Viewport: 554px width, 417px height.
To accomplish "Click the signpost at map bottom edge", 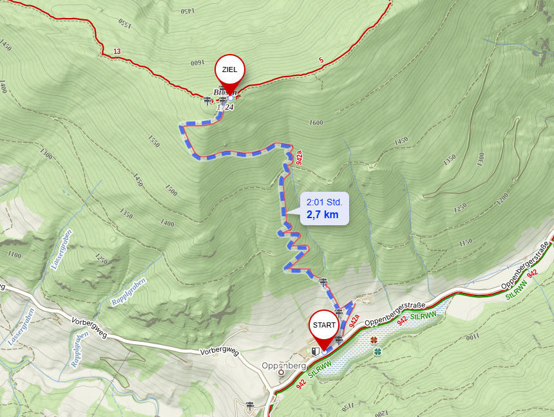I will point(250,405).
